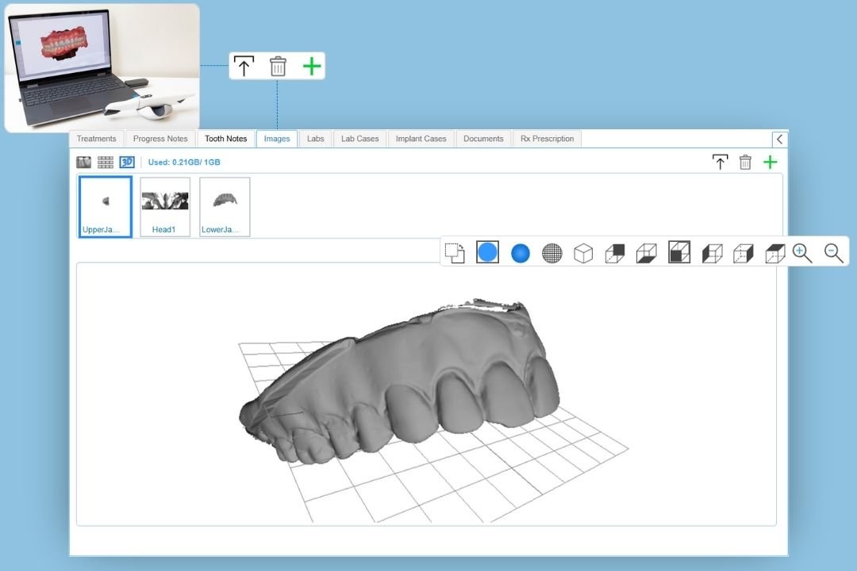Toggle the solid blue sphere shading mode
The height and width of the screenshot is (571, 857).
[520, 252]
